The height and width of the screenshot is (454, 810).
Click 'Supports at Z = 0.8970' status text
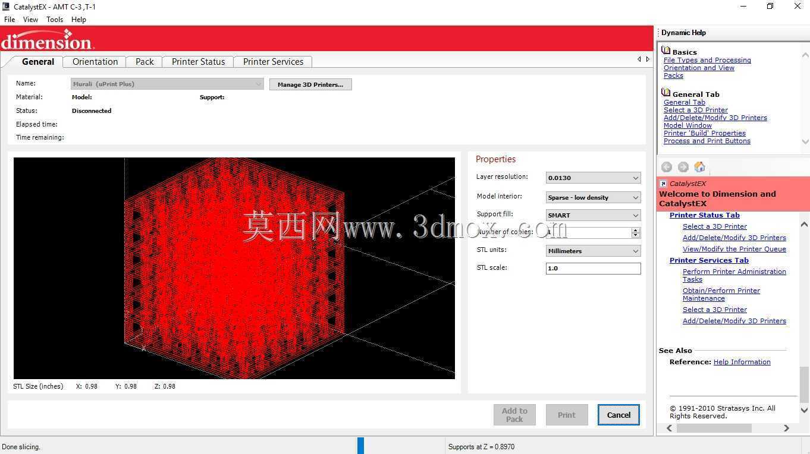click(x=481, y=447)
